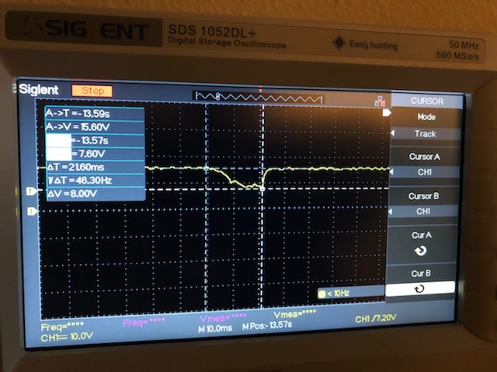
Task: Click the trigger level arrow on right edge
Action: (x=387, y=112)
